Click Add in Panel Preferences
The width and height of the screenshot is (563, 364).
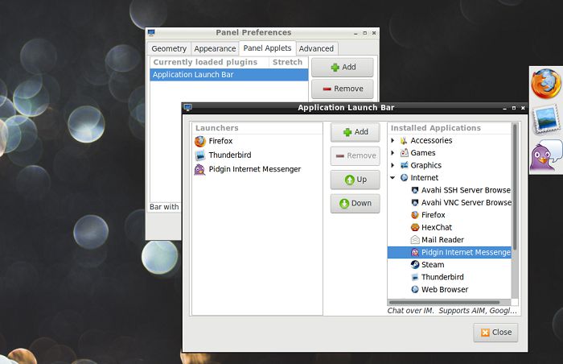pyautogui.click(x=343, y=68)
